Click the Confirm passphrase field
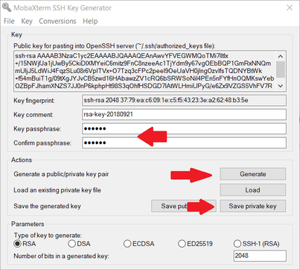This screenshot has height=270, width=300. [184, 143]
